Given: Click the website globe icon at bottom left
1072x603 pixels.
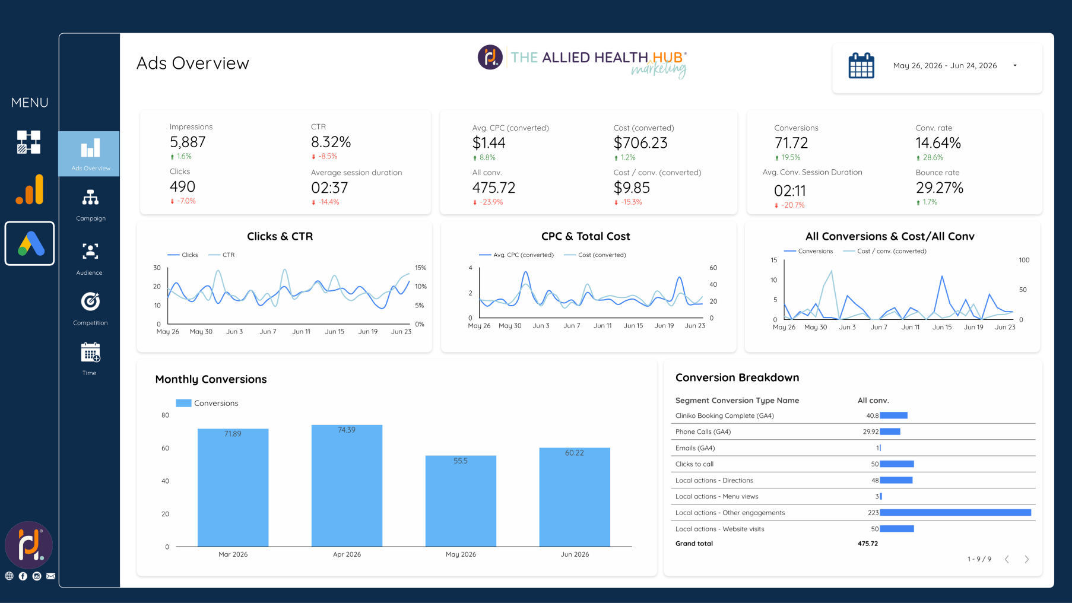Looking at the screenshot, I should [9, 576].
